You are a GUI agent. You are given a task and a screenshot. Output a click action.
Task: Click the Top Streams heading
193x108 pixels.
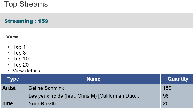point(26,4)
